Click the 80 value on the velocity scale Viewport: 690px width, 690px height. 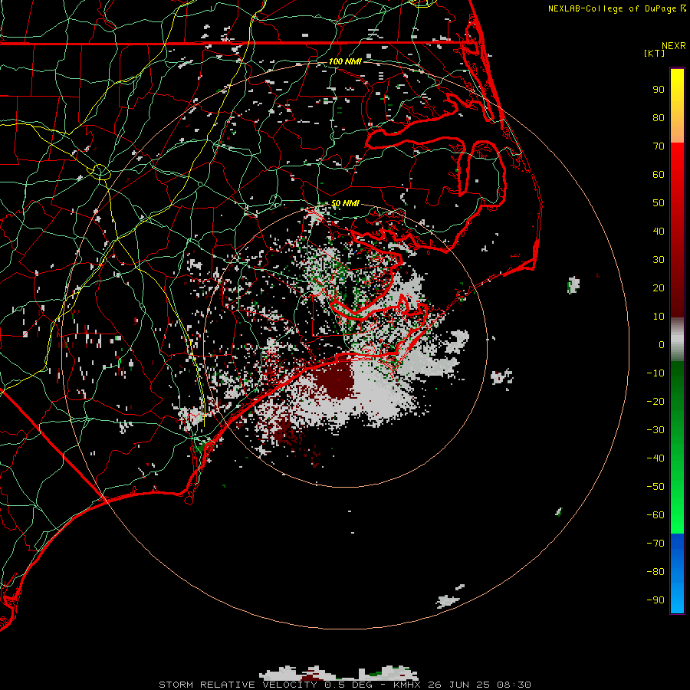[x=659, y=117]
